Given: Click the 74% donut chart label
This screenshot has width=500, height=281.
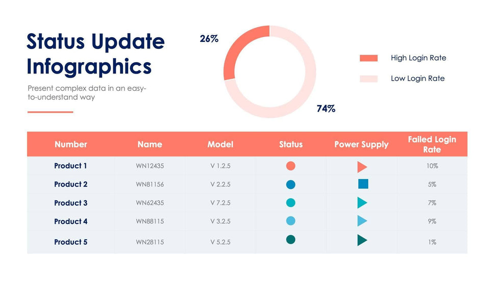Looking at the screenshot, I should click(x=326, y=109).
